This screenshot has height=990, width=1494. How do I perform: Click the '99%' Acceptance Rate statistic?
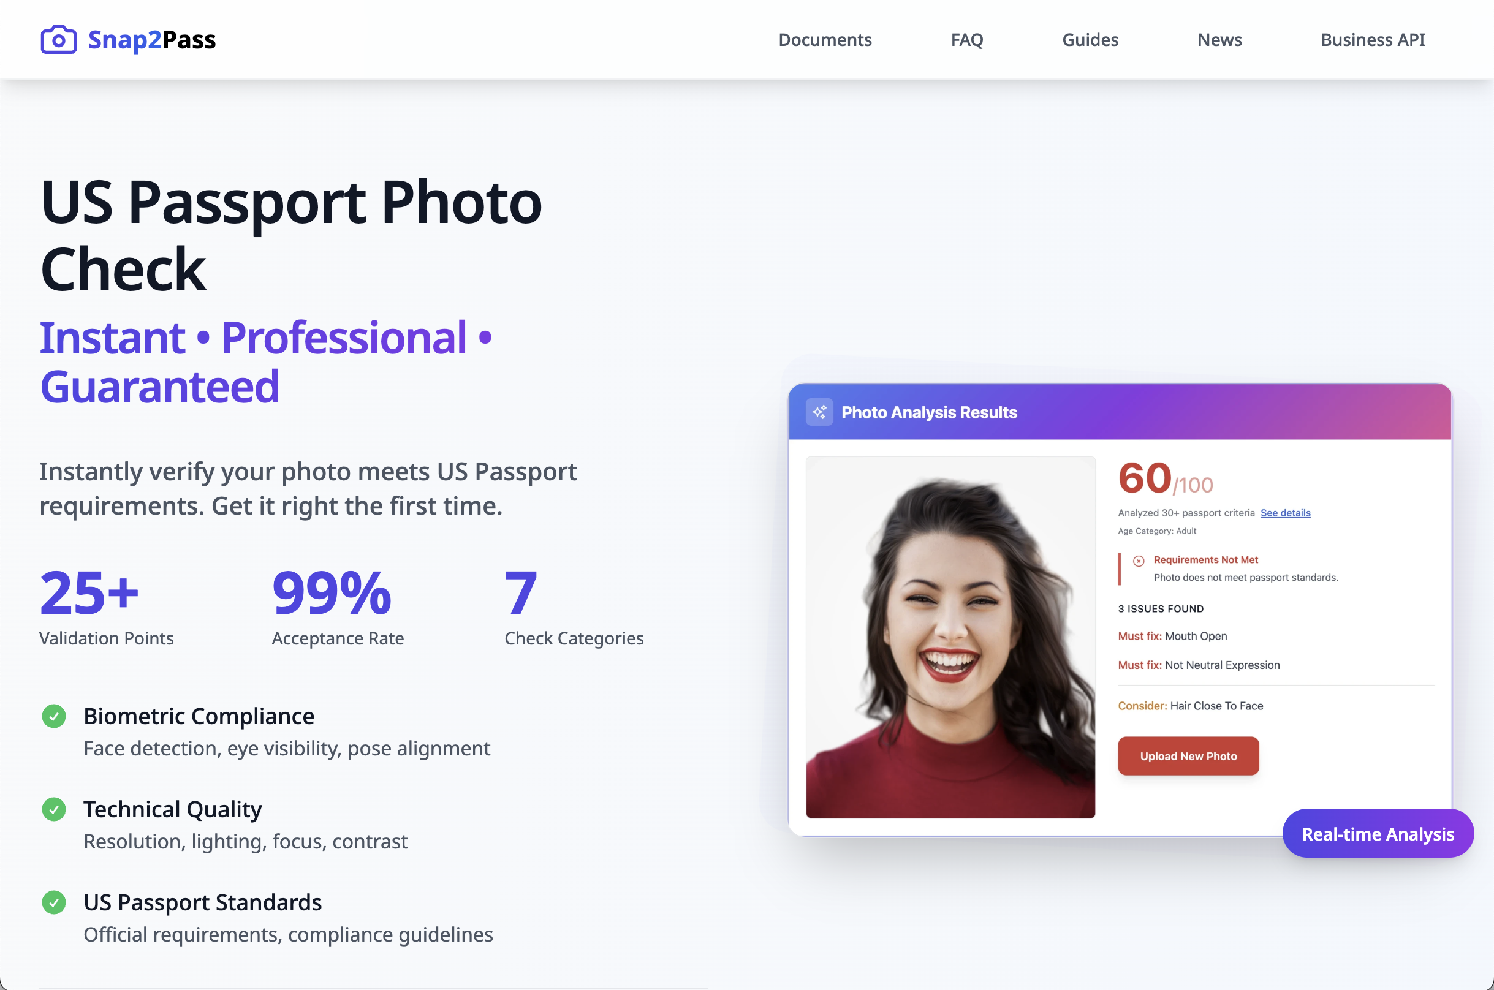tap(332, 593)
